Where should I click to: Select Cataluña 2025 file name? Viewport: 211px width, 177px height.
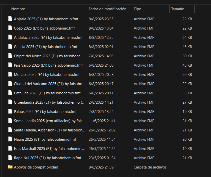[47, 93]
